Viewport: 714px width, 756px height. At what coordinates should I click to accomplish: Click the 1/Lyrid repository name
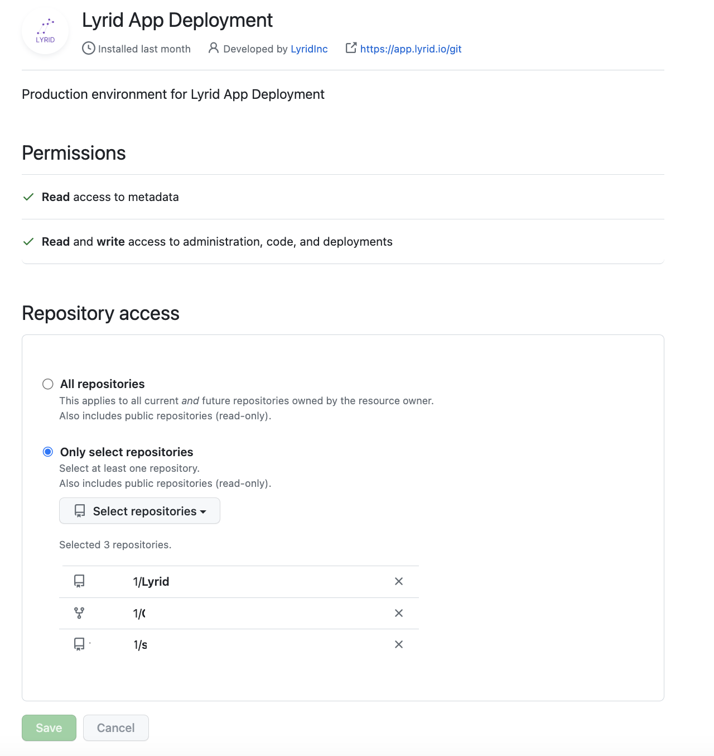[x=151, y=582]
